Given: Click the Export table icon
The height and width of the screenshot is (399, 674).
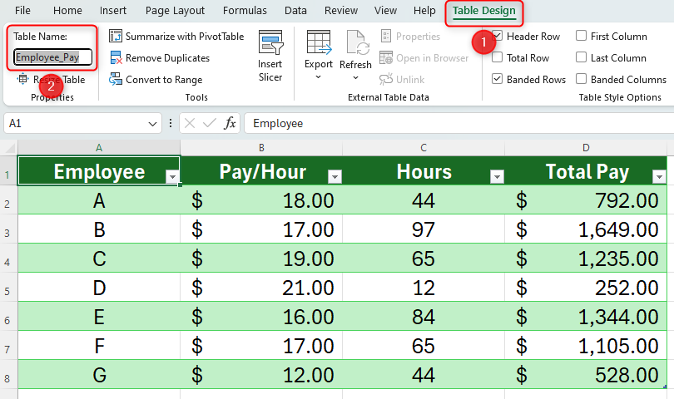Looking at the screenshot, I should (x=318, y=43).
